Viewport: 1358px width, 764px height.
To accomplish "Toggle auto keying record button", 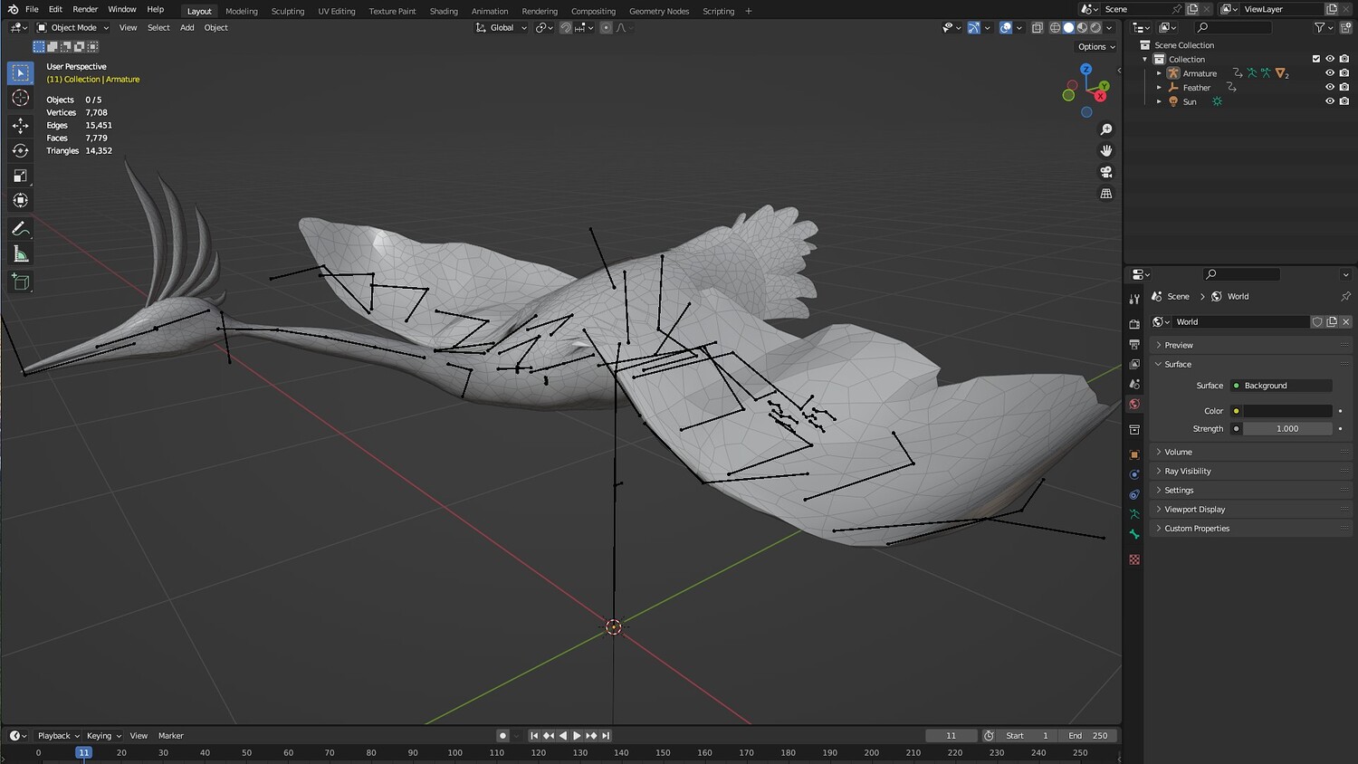I will (502, 736).
